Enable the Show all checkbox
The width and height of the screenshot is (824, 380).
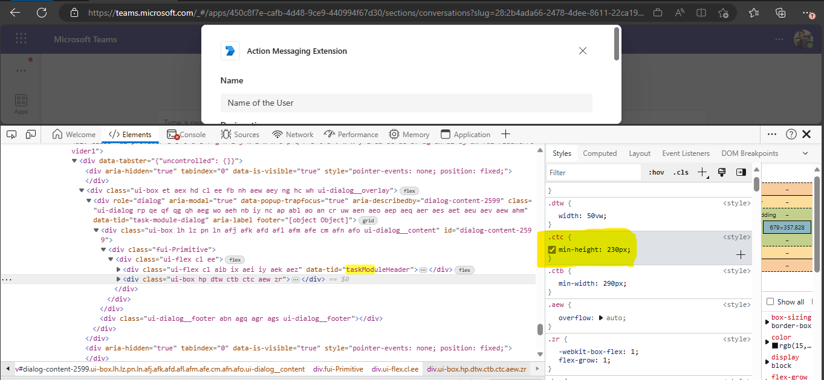coord(770,301)
